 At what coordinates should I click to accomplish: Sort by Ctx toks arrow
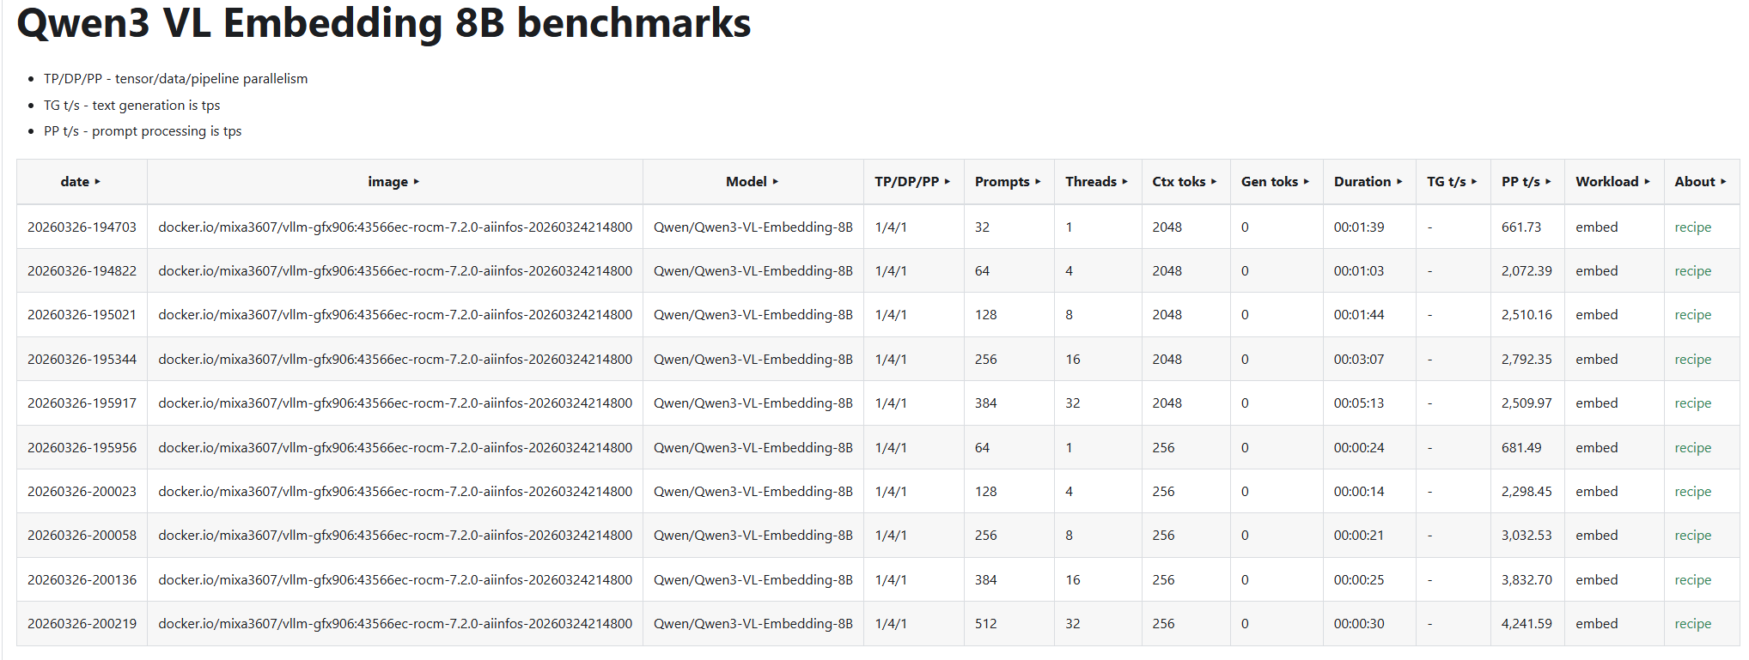click(x=1213, y=182)
